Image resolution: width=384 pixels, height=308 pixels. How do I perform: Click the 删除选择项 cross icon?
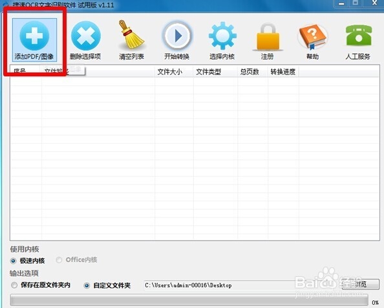[86, 36]
